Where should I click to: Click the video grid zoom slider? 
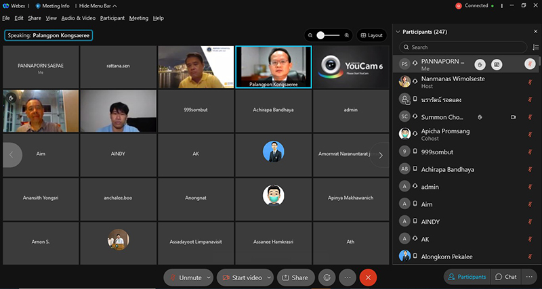coord(329,35)
